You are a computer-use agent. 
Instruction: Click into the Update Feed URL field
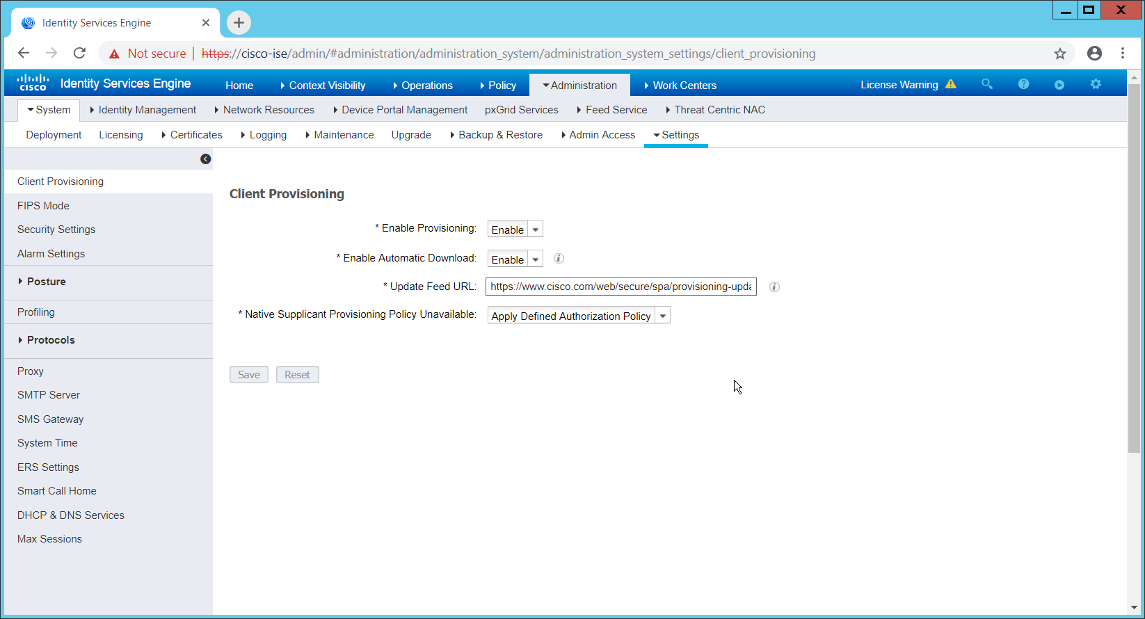pyautogui.click(x=620, y=287)
